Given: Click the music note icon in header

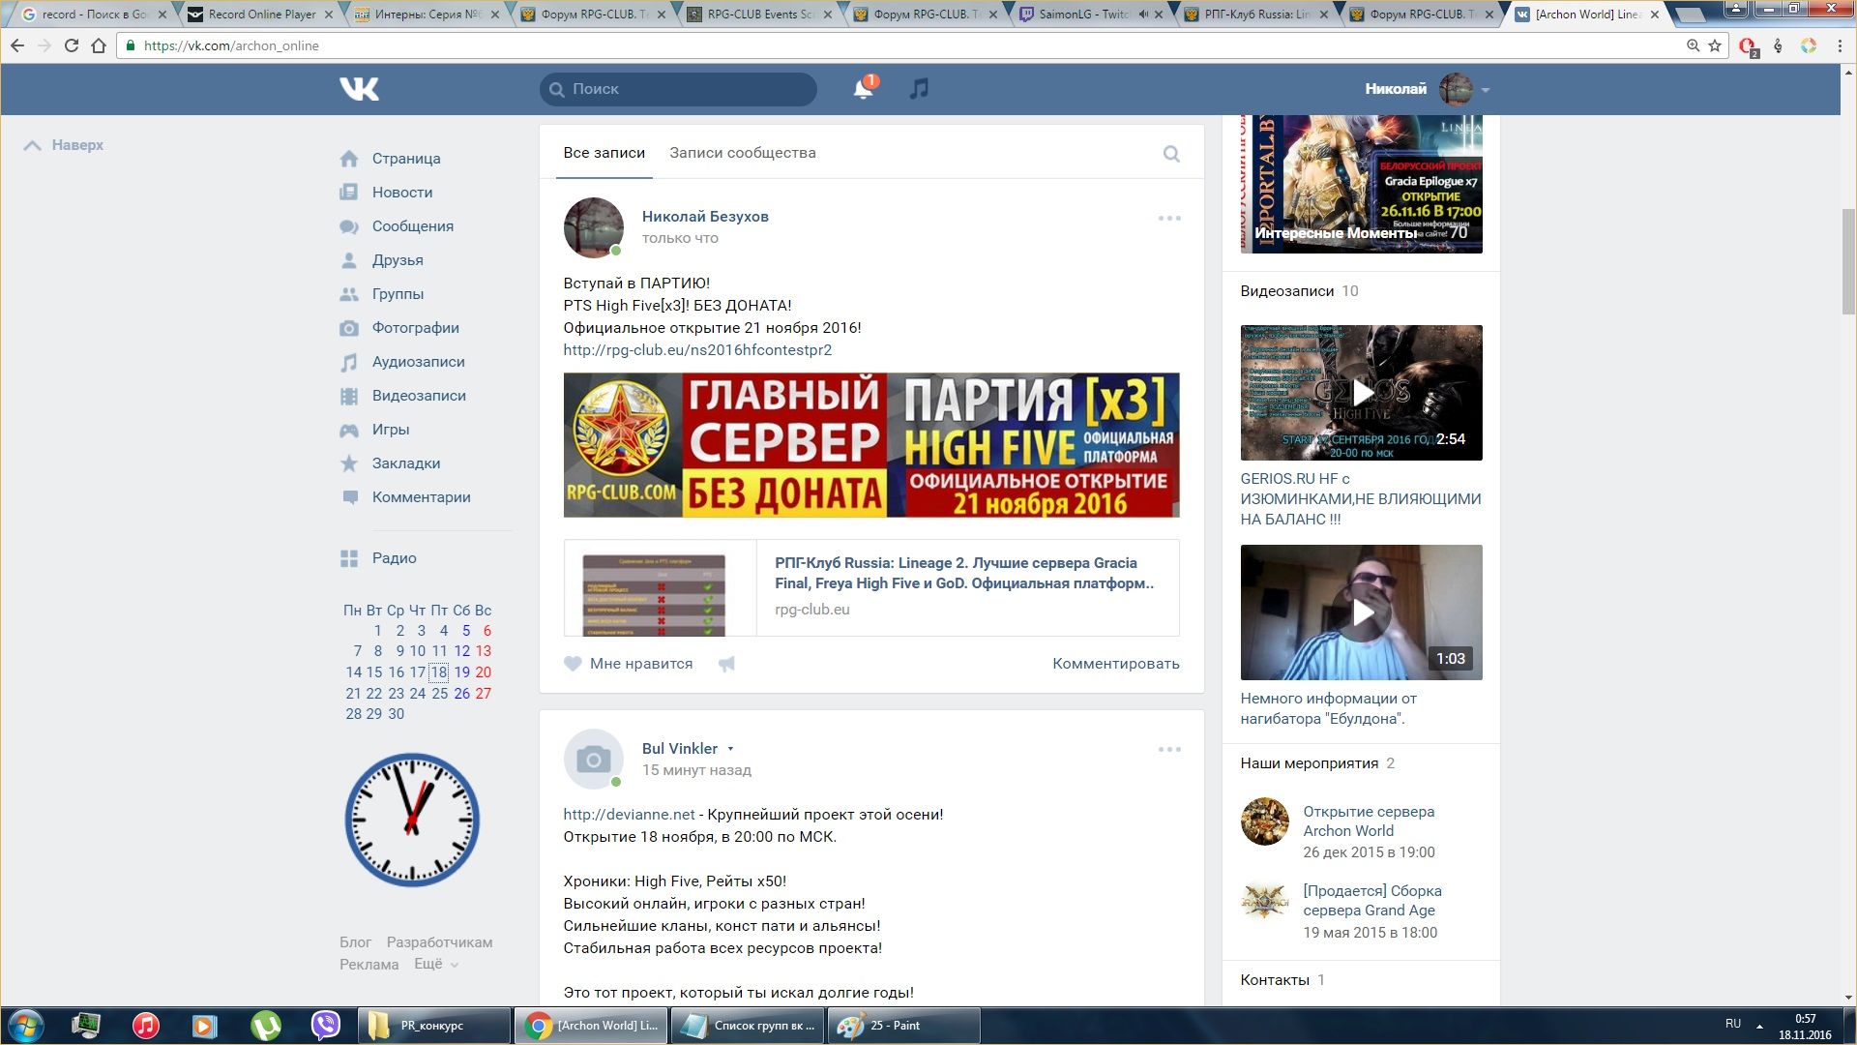Looking at the screenshot, I should coord(919,89).
